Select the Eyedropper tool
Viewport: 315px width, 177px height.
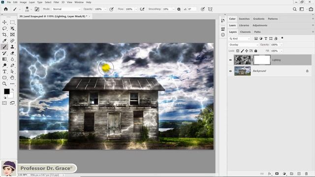[x=4, y=41]
